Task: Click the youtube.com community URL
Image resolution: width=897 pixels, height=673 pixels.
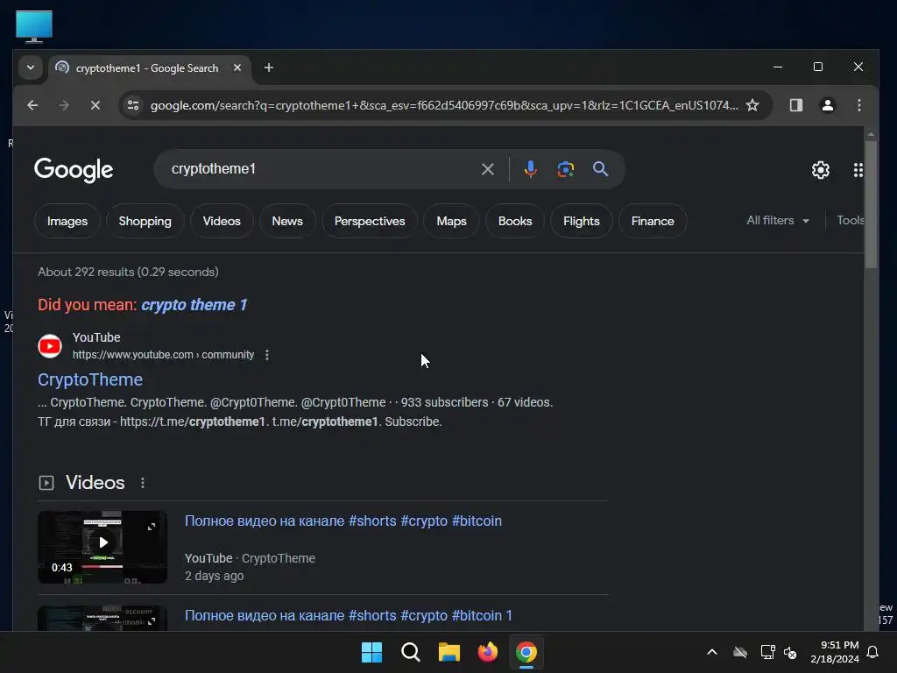Action: 163,355
